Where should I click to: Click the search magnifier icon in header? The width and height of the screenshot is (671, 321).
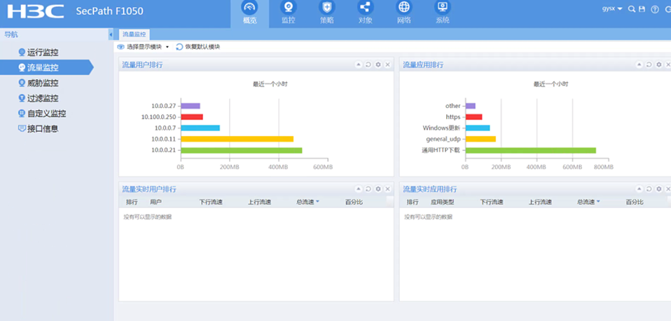click(631, 9)
